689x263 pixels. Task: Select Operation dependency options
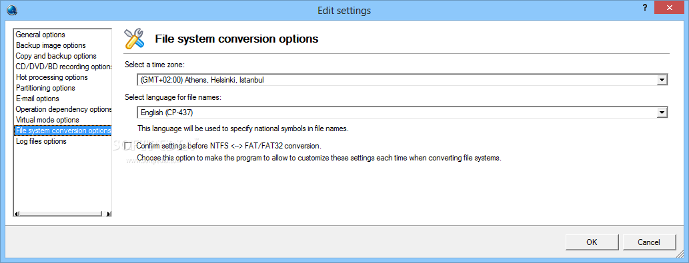click(63, 109)
